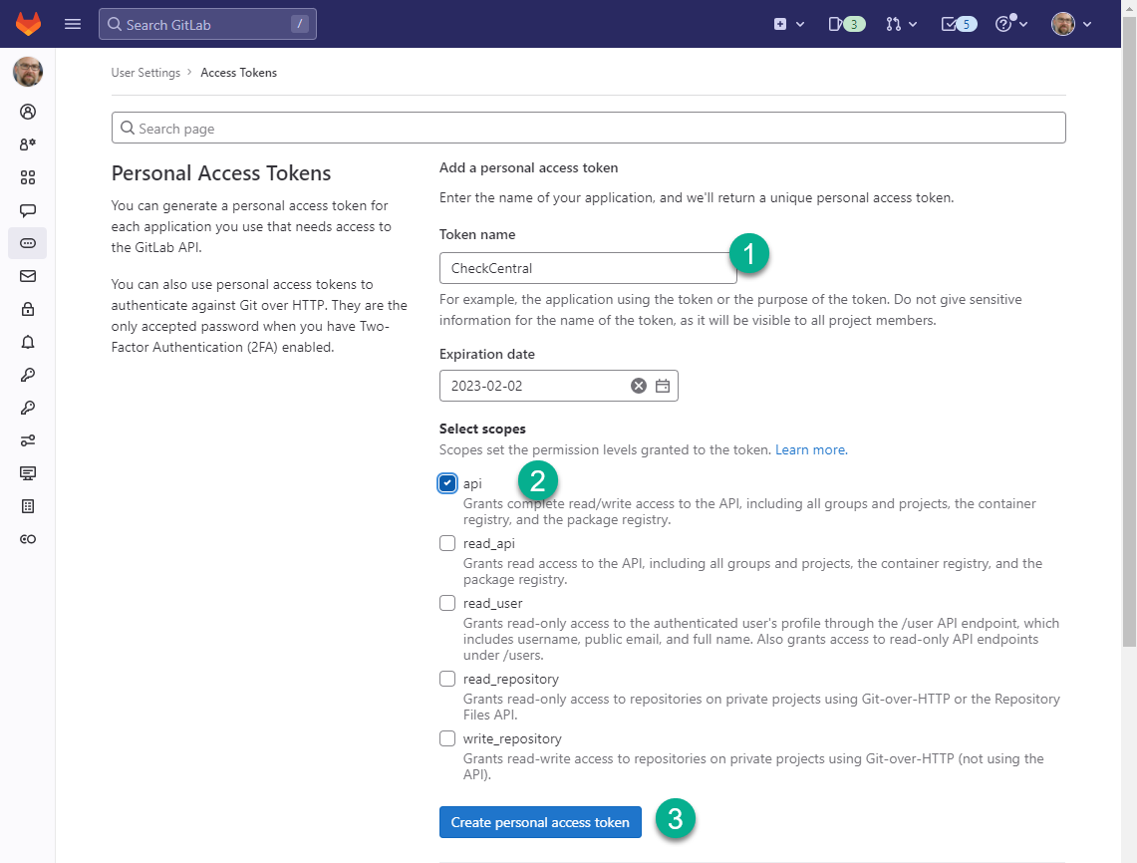Click the Token name input field
The height and width of the screenshot is (863, 1137).
[588, 268]
